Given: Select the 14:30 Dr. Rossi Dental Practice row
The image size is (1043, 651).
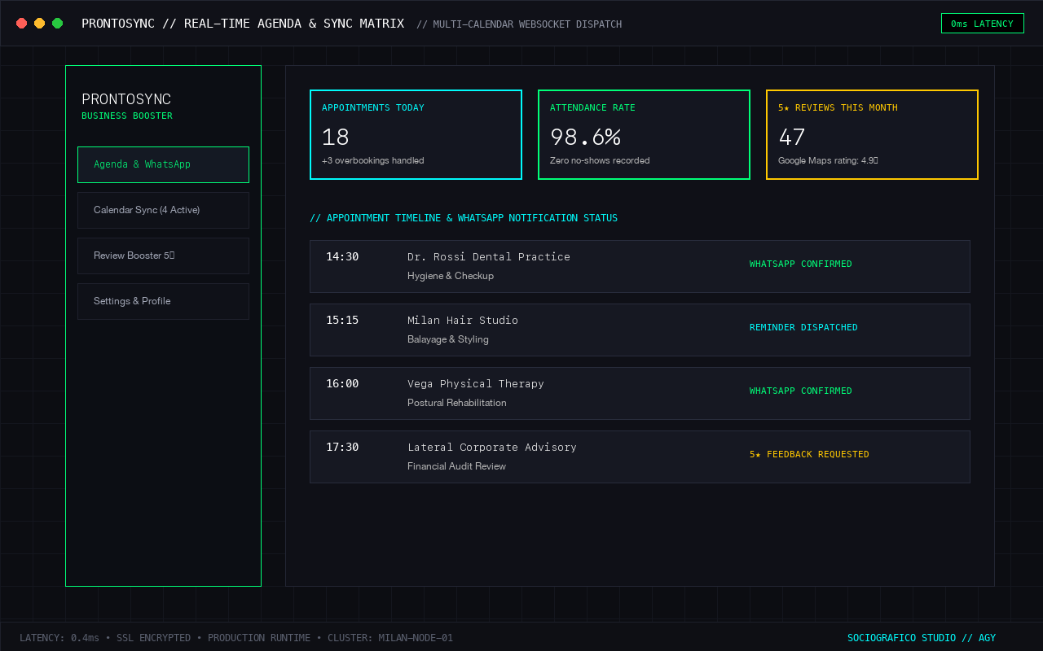Looking at the screenshot, I should pyautogui.click(x=640, y=266).
